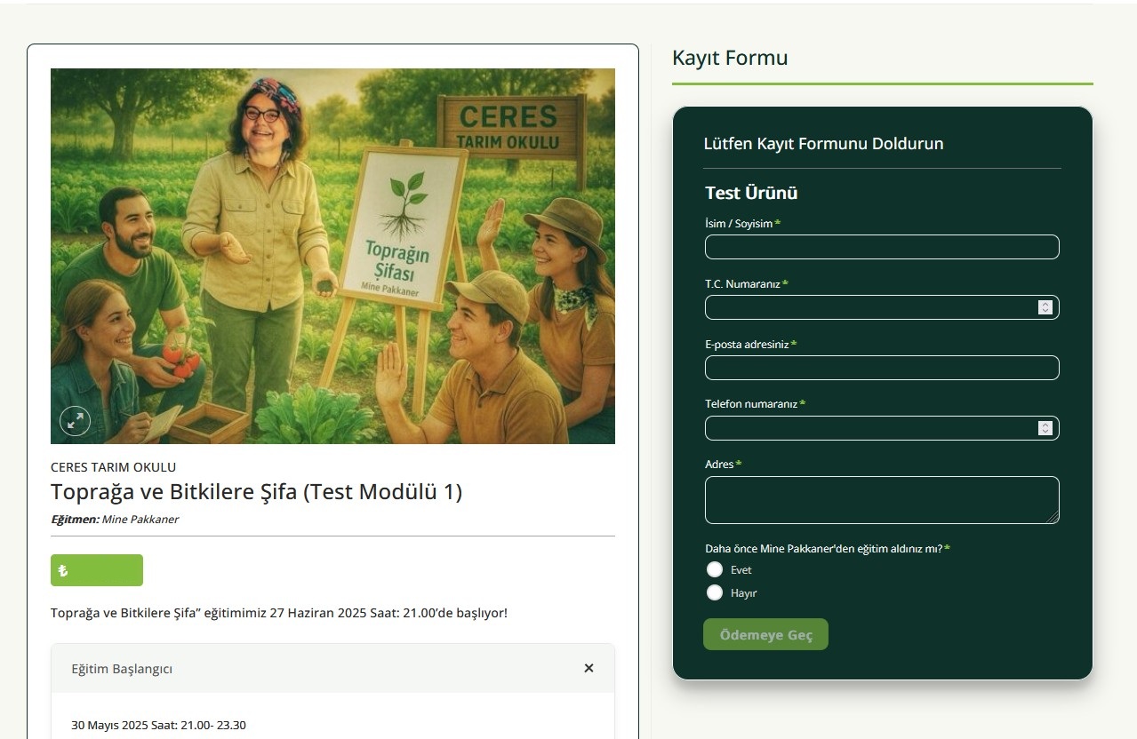
Task: Click the Kayıt Formu heading
Action: (730, 59)
